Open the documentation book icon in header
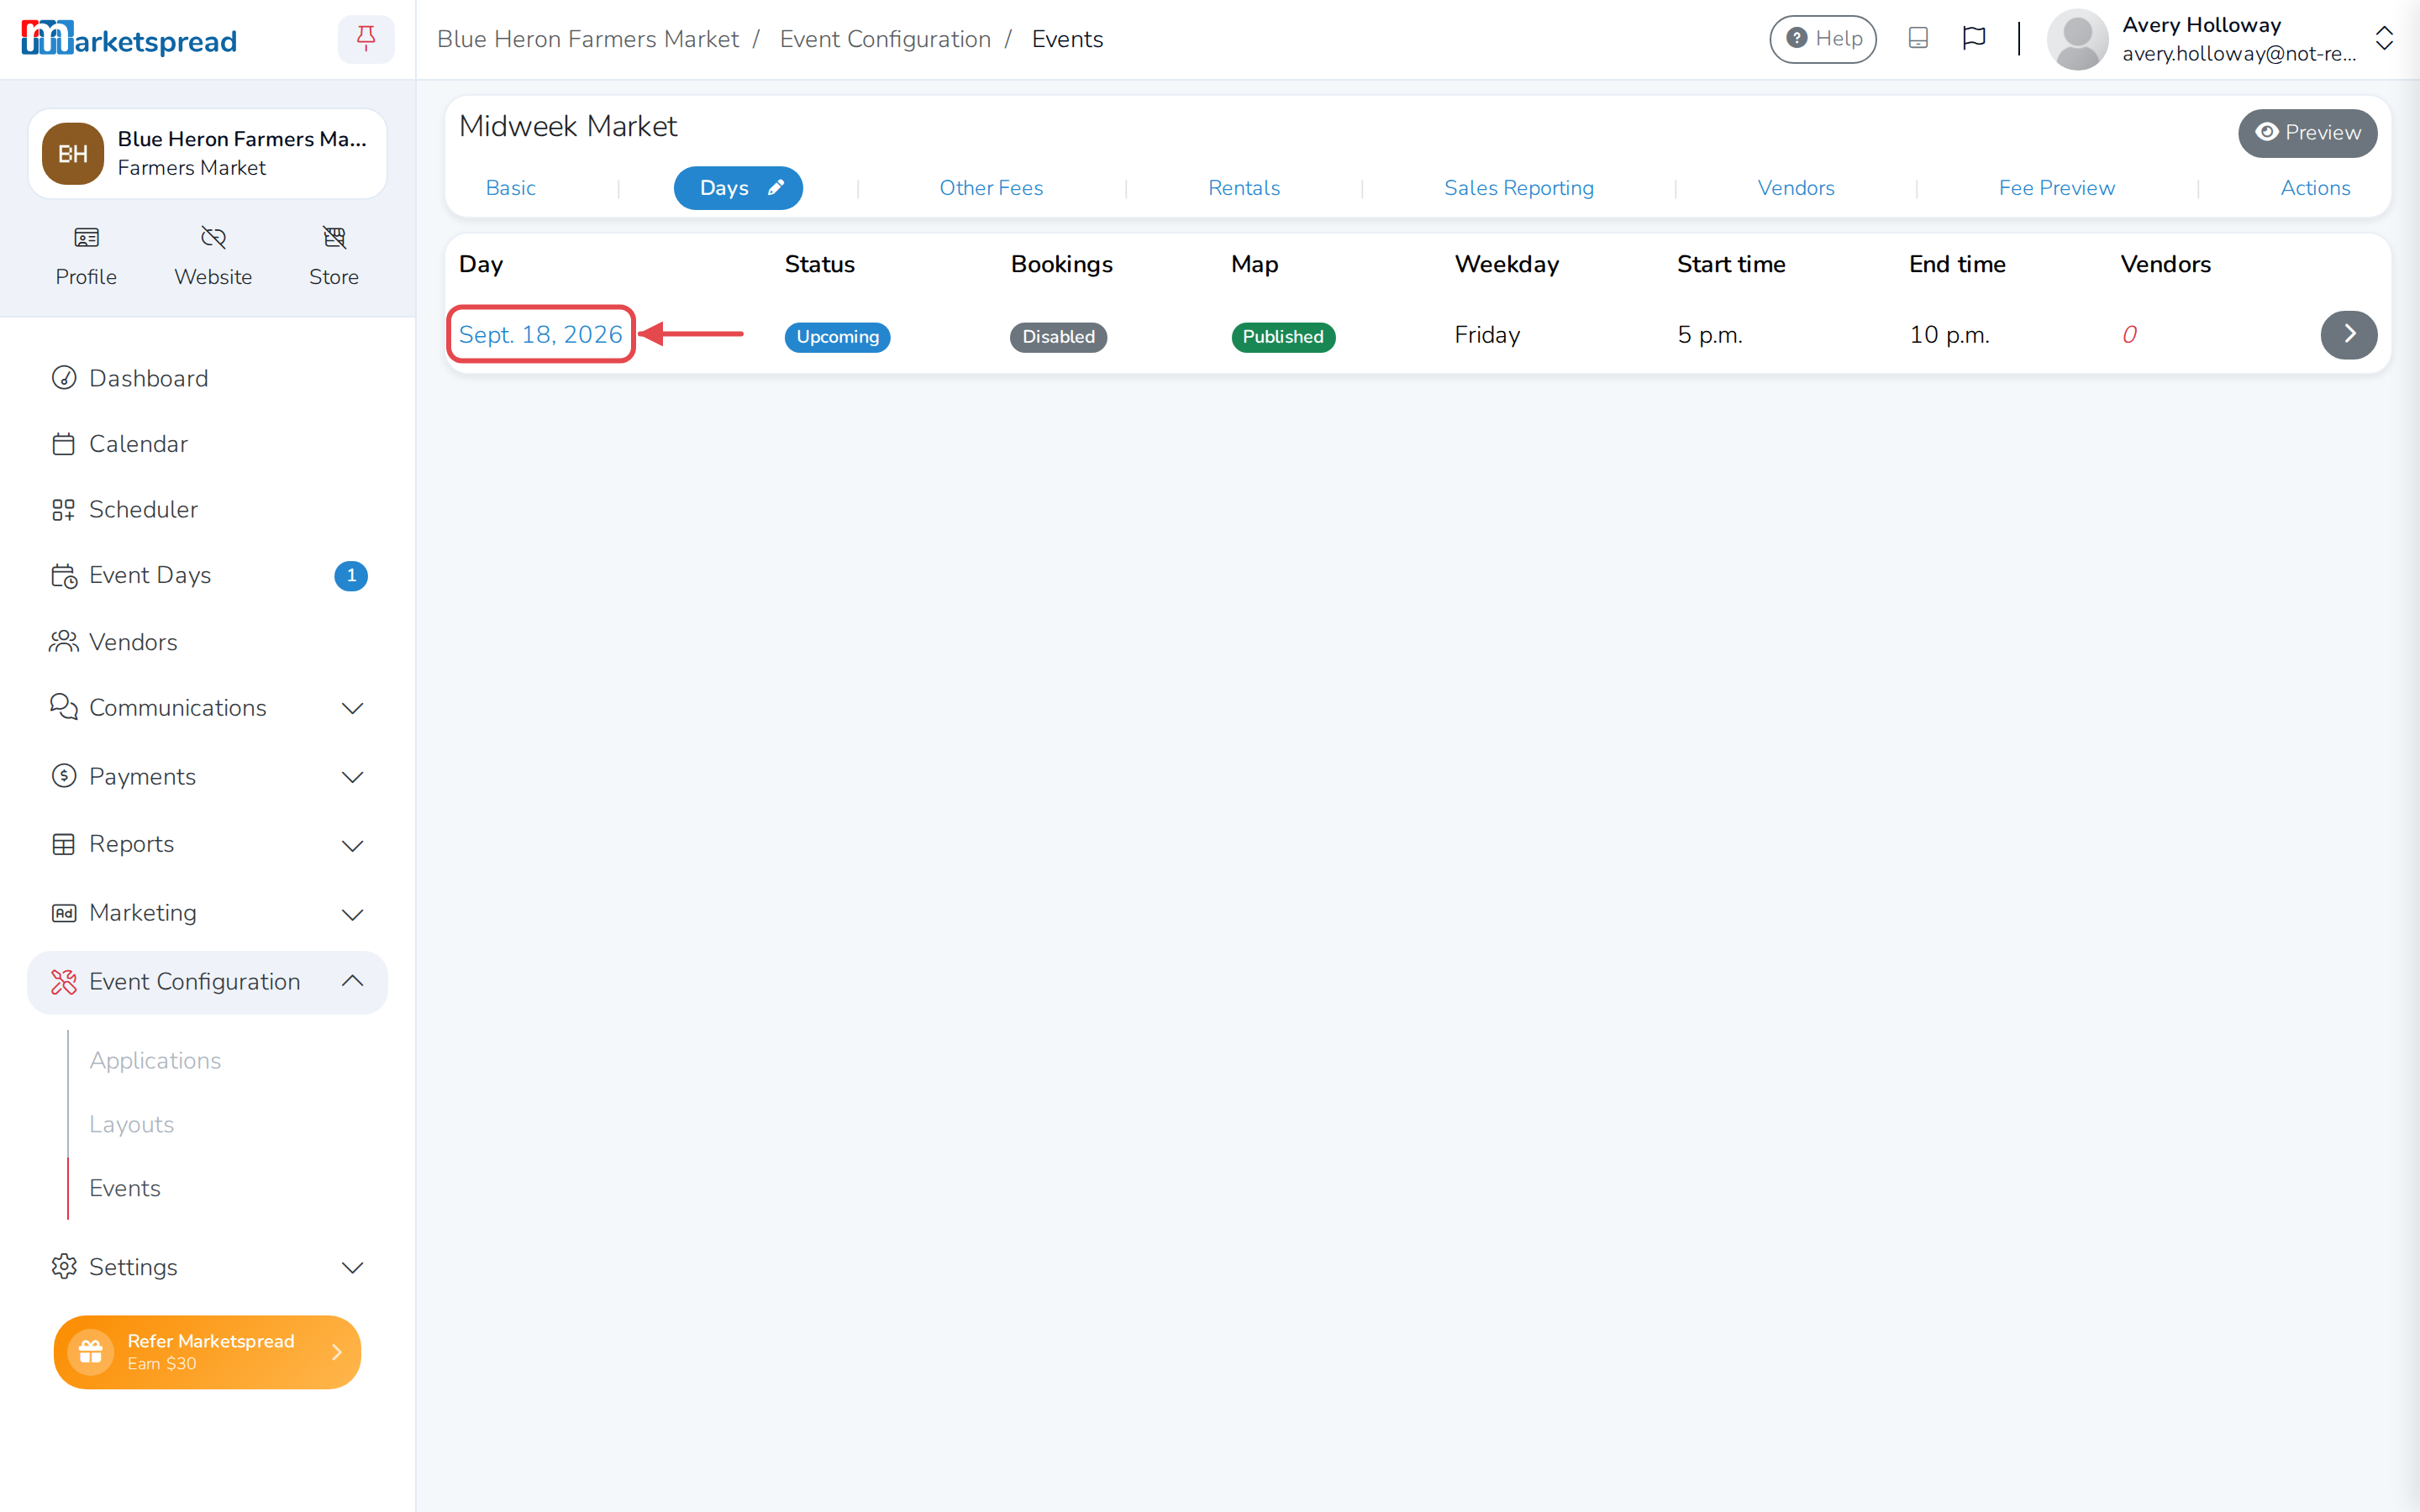This screenshot has height=1512, width=2420. (1918, 38)
